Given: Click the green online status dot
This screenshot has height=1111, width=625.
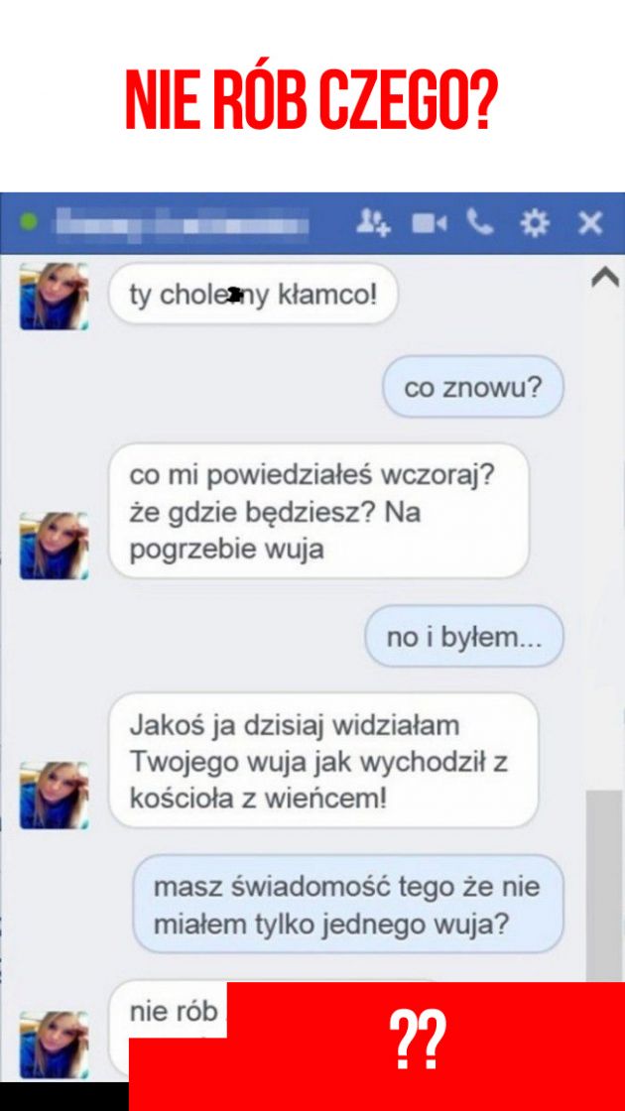Looking at the screenshot, I should (29, 222).
